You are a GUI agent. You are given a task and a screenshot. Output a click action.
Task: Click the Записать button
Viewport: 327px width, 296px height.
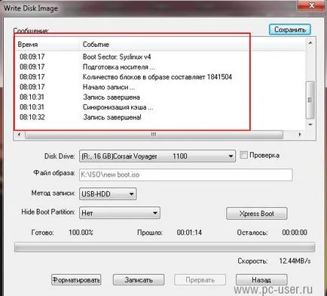point(139,279)
